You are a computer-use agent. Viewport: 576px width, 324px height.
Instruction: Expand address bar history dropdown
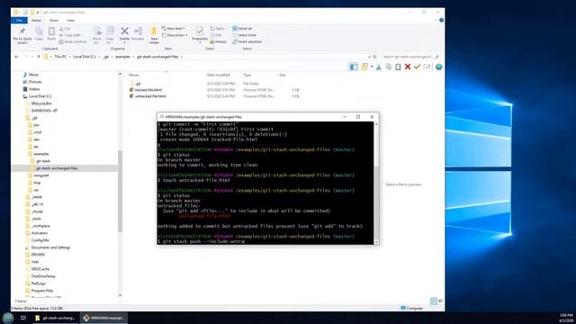tap(369, 57)
